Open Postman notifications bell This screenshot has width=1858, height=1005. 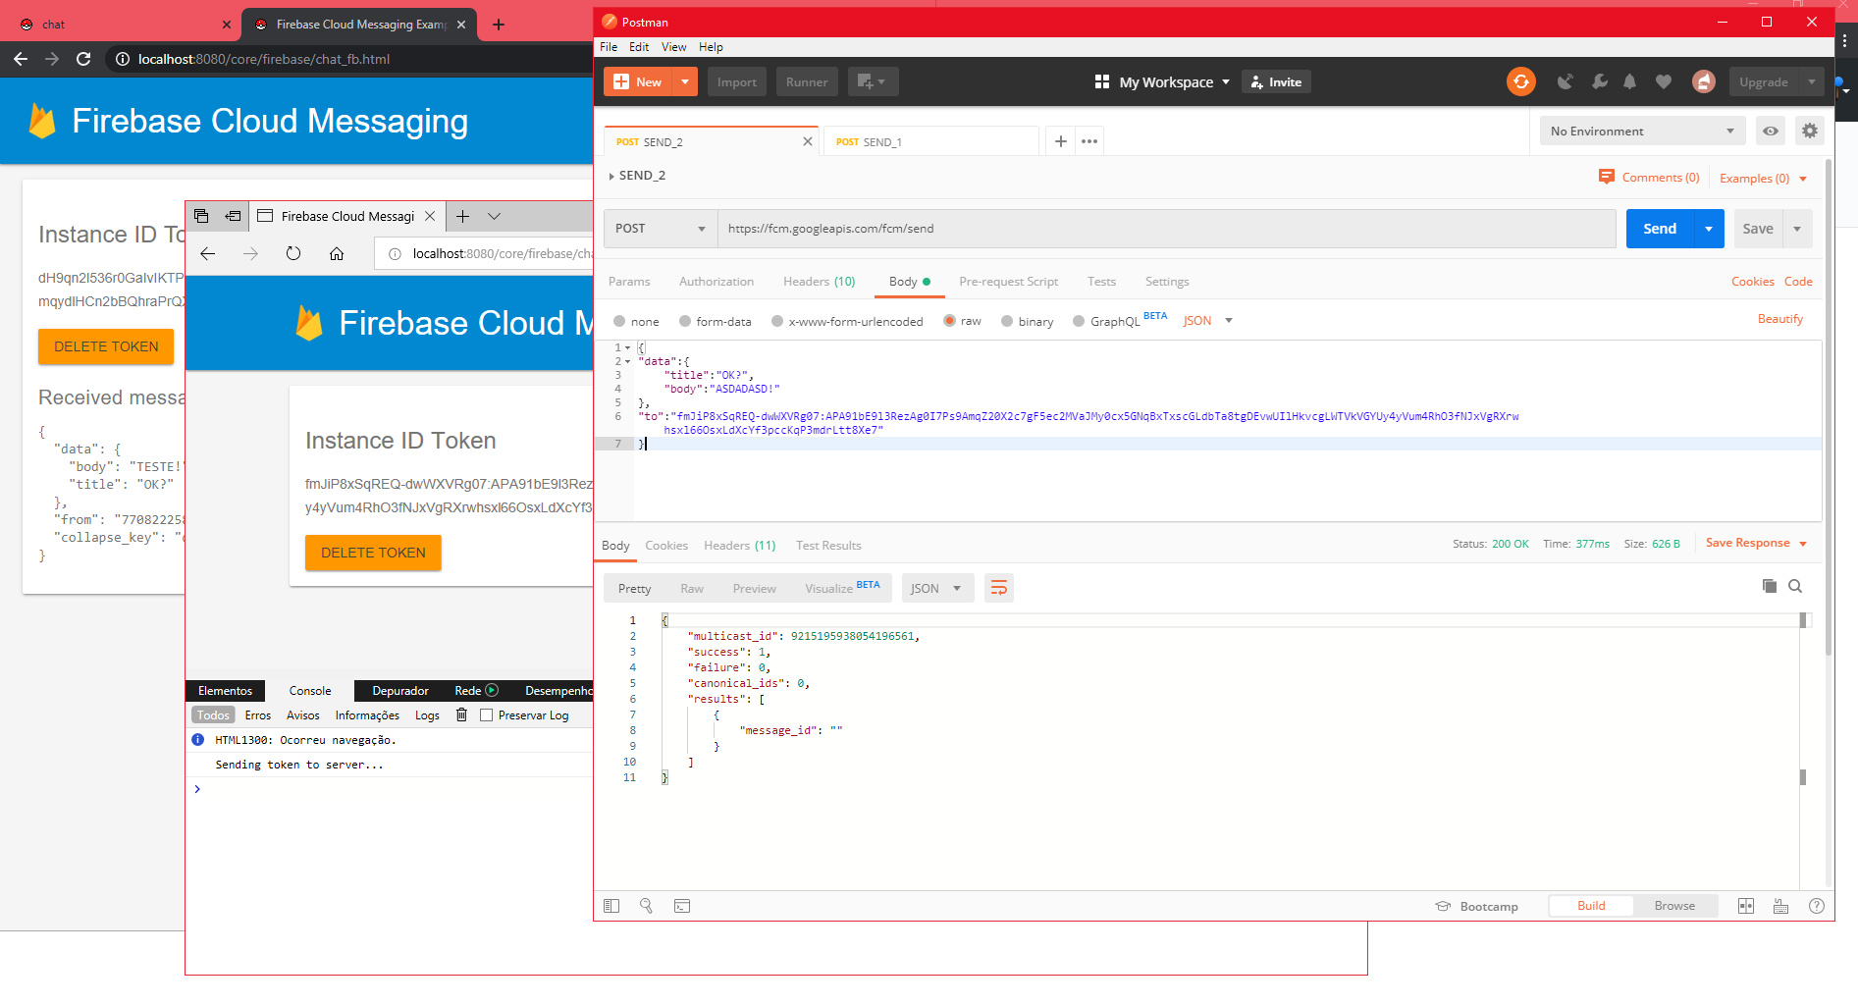tap(1629, 81)
